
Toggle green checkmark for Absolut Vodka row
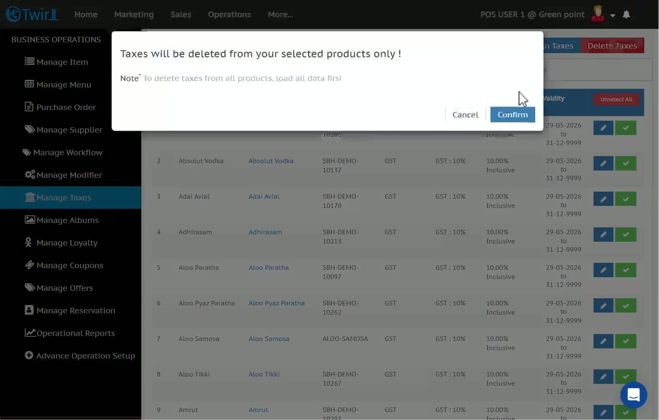[626, 163]
